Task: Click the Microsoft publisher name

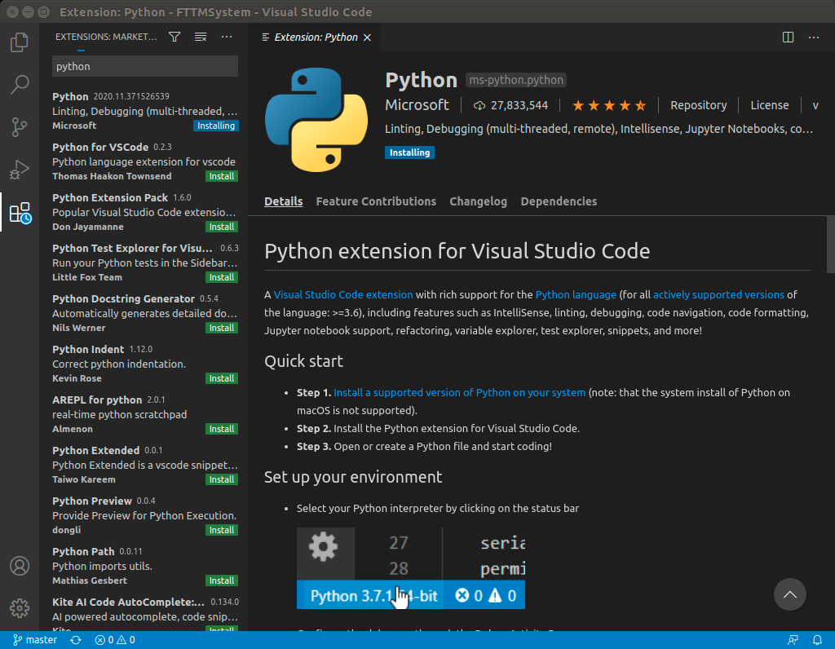Action: point(417,105)
